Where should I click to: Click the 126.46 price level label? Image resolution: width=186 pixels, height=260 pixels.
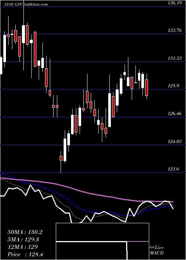[x=174, y=114]
